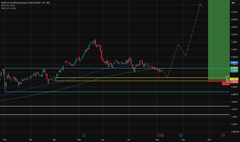Screen dimensions: 240x142
Task: Select the dotted yellow projection path peak
Action: click(200, 4)
